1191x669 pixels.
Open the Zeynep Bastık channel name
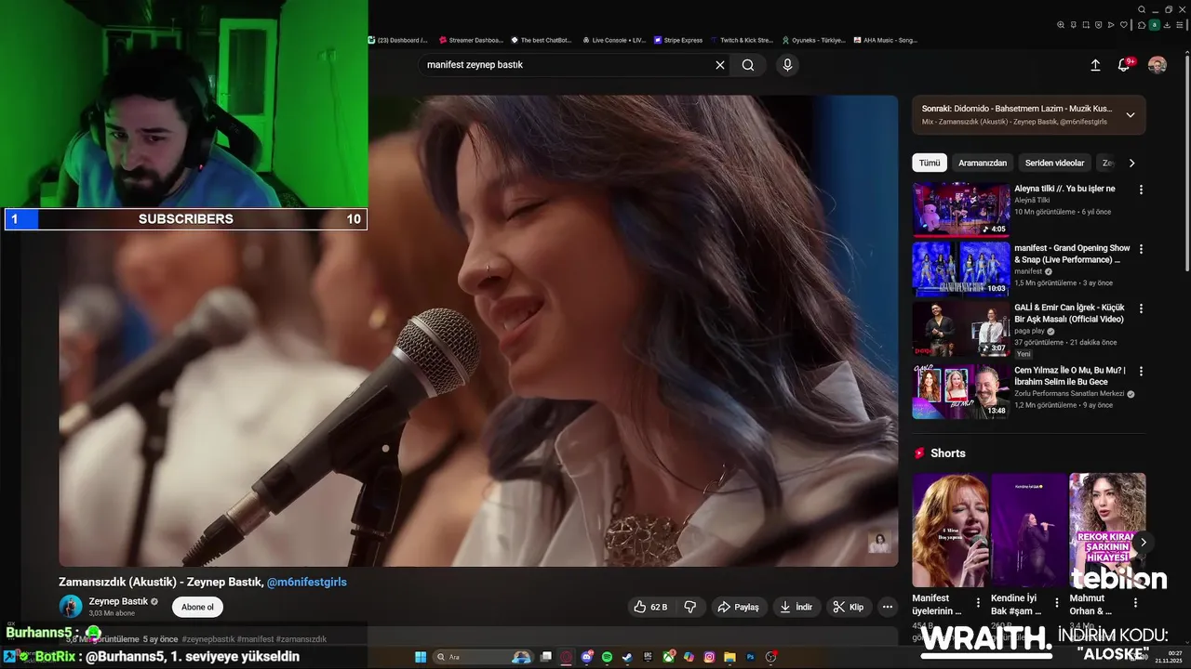(118, 601)
